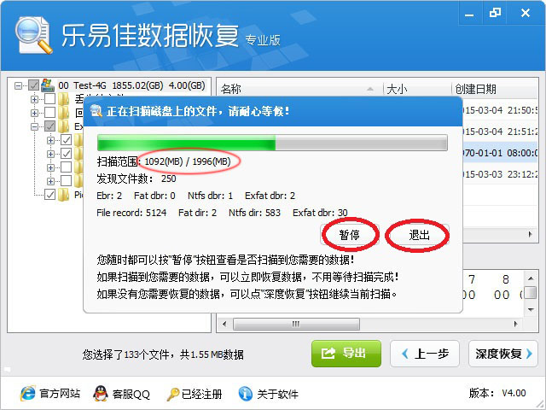The height and width of the screenshot is (410, 546).
Task: Pause the scan with 暂停 button
Action: coord(350,235)
